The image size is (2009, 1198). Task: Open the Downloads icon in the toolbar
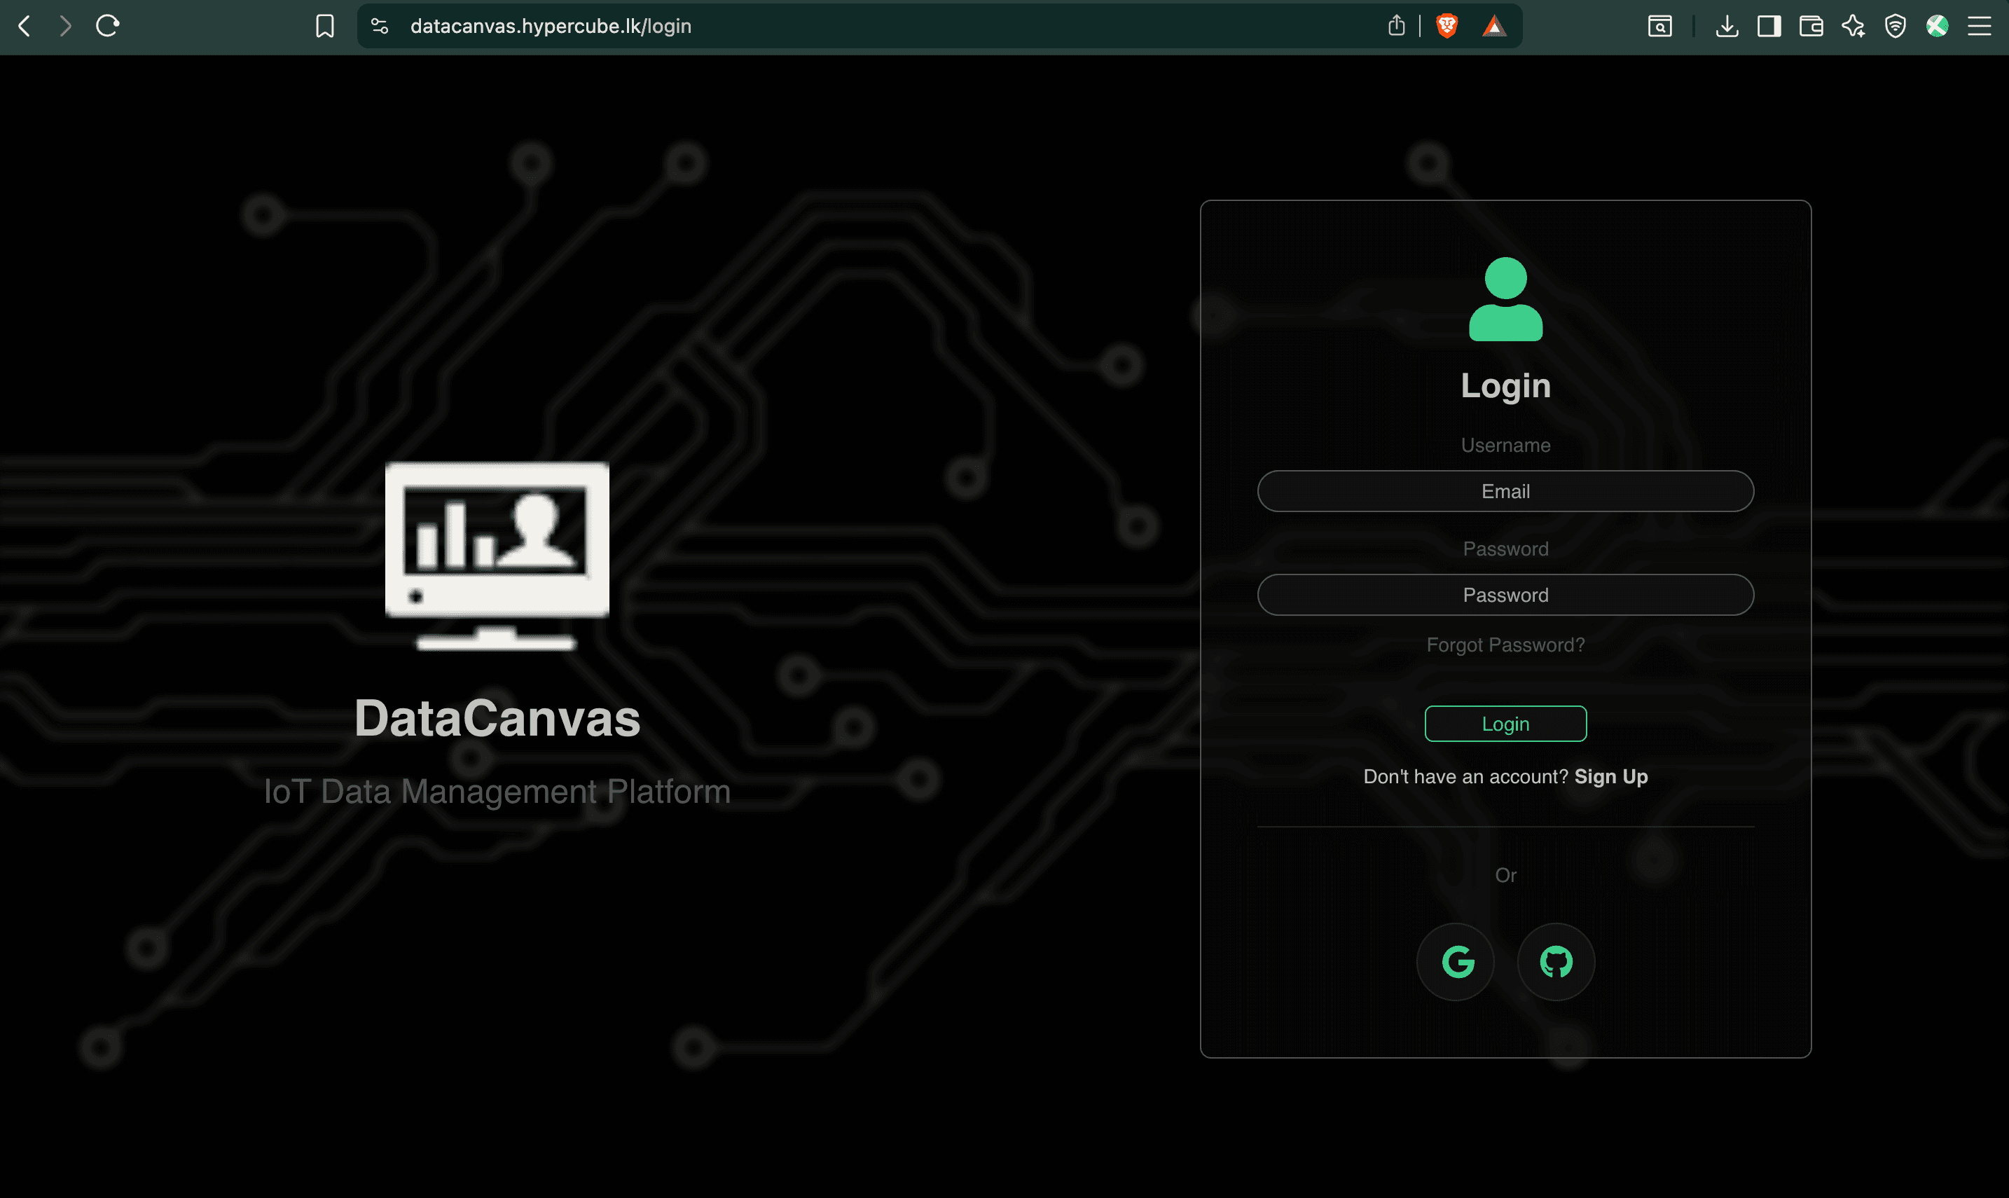[1727, 26]
